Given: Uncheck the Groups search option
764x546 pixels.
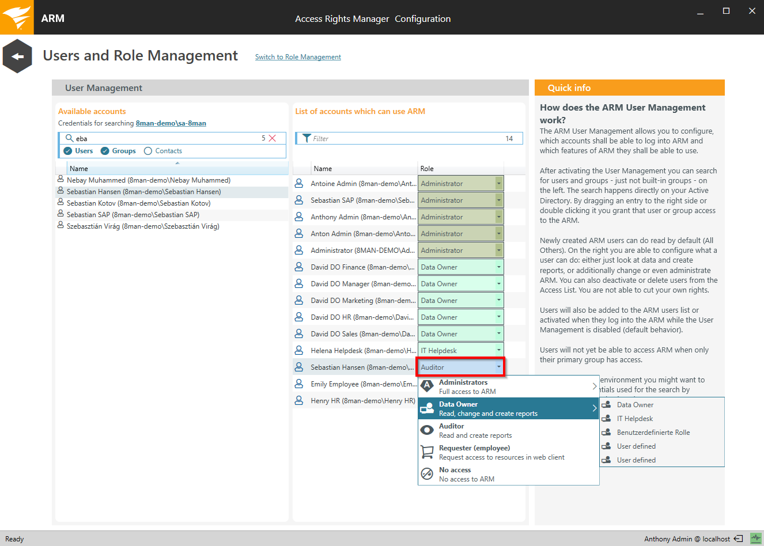Looking at the screenshot, I should pyautogui.click(x=105, y=151).
